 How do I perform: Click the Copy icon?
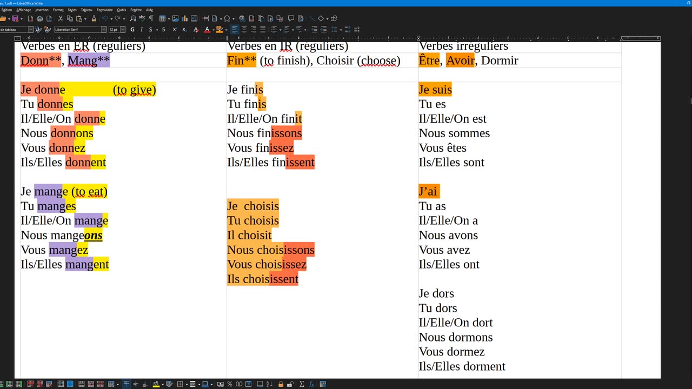click(x=70, y=18)
